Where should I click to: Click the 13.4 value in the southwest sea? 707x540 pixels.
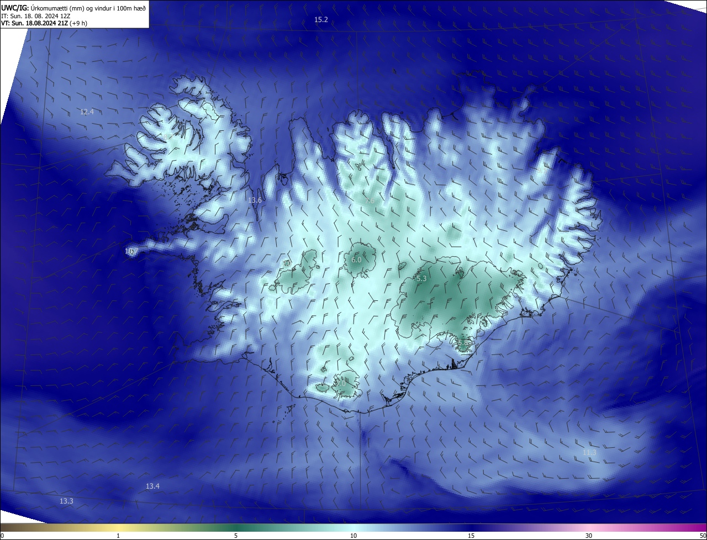[x=152, y=486]
